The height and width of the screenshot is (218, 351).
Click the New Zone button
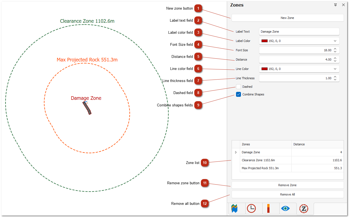click(x=287, y=18)
